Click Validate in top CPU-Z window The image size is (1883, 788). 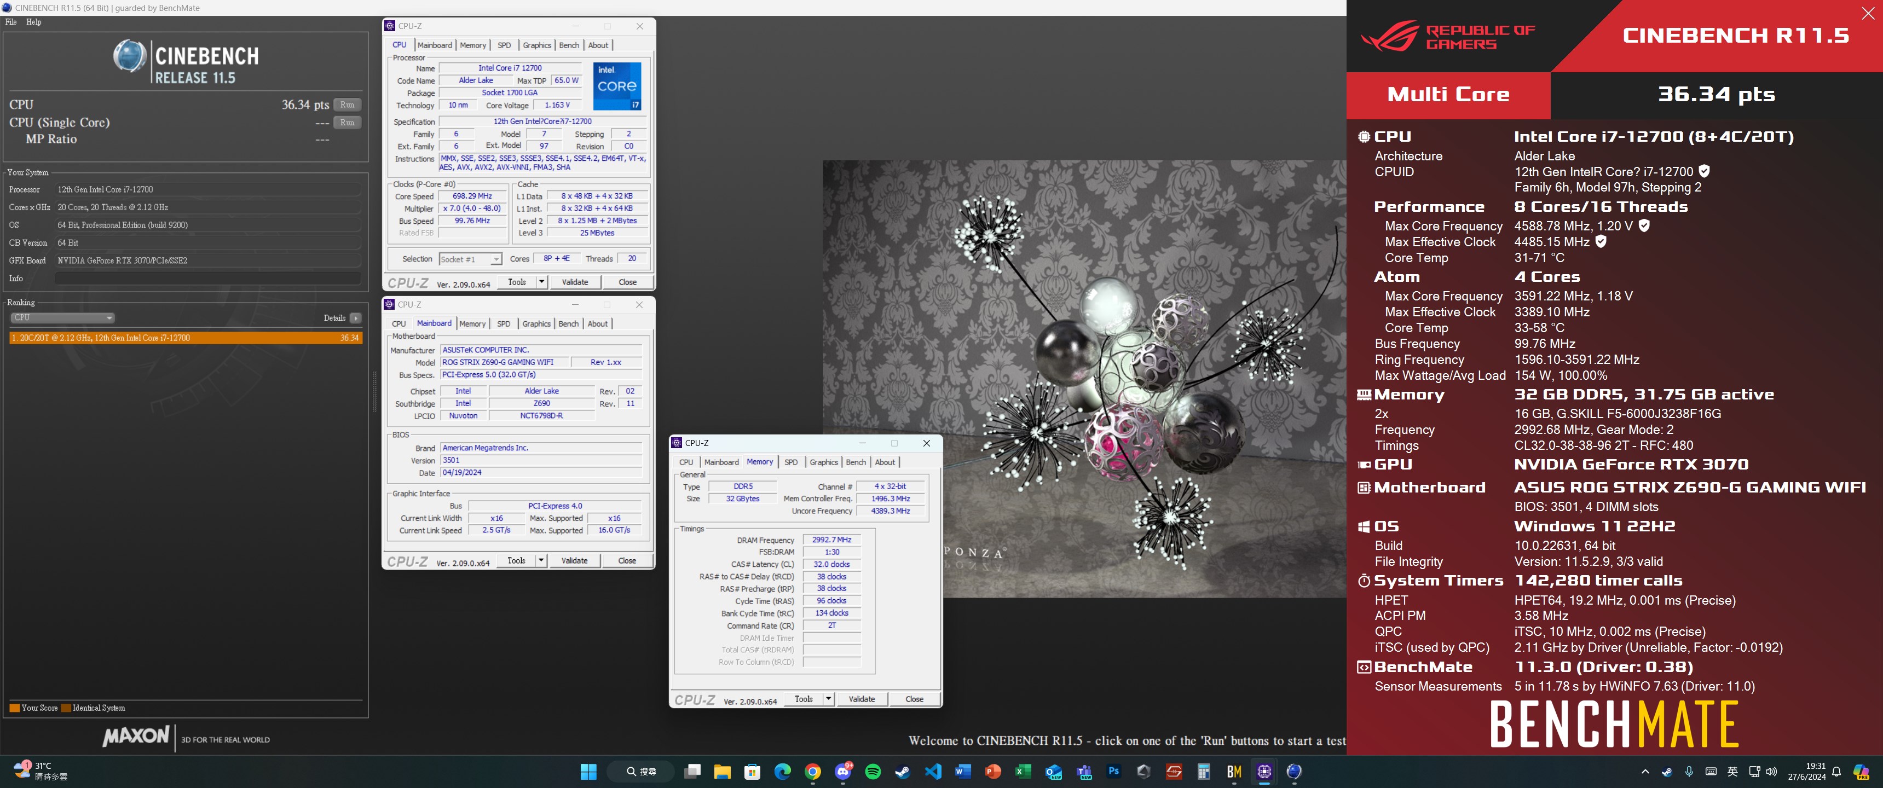click(575, 282)
